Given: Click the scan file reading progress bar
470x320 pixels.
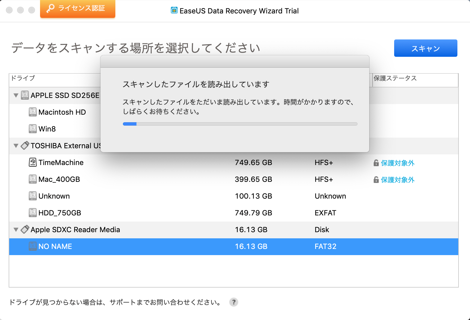Looking at the screenshot, I should [x=240, y=124].
